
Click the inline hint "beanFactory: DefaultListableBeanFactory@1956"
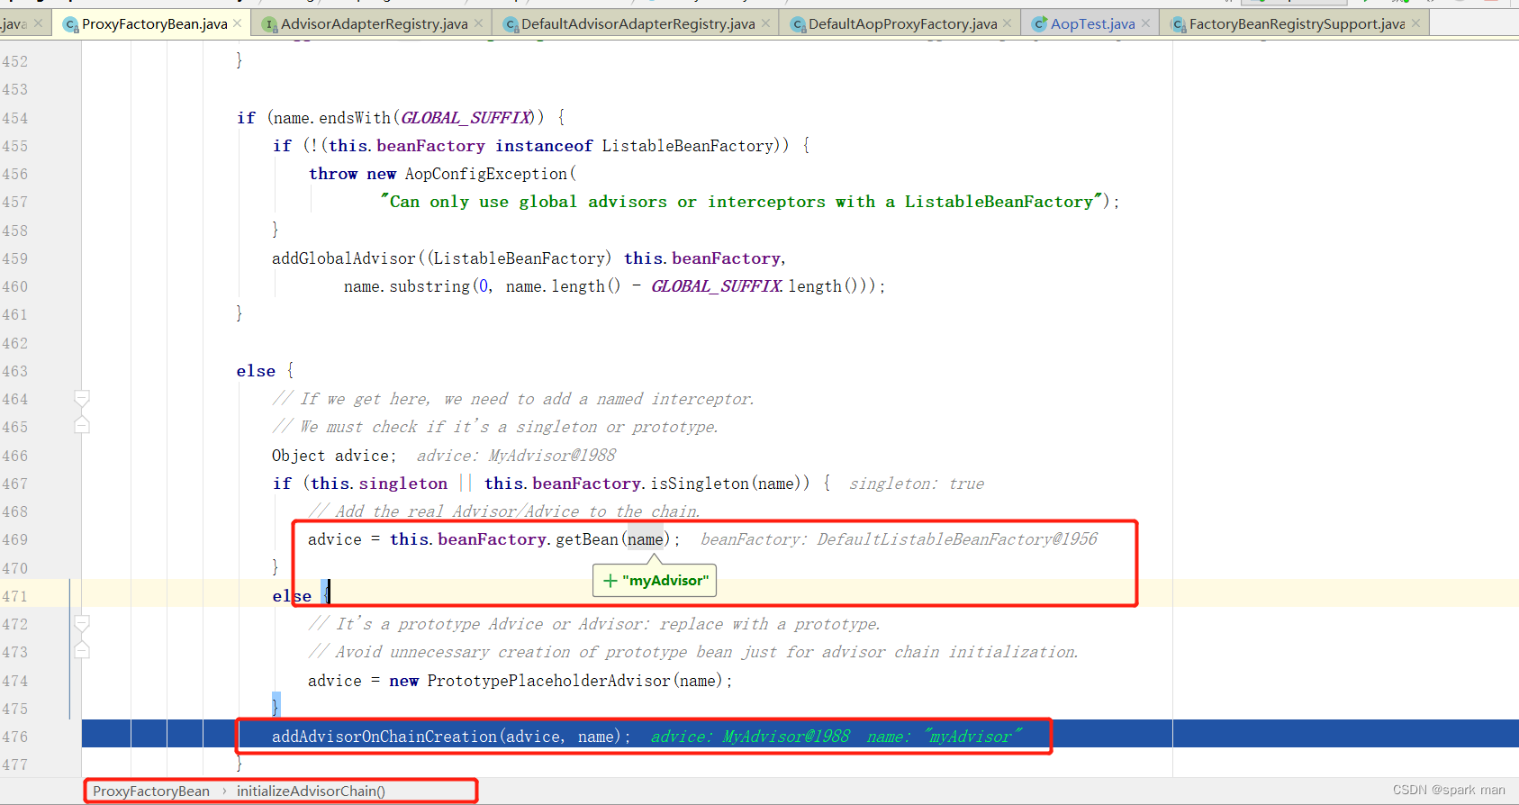[x=899, y=539]
